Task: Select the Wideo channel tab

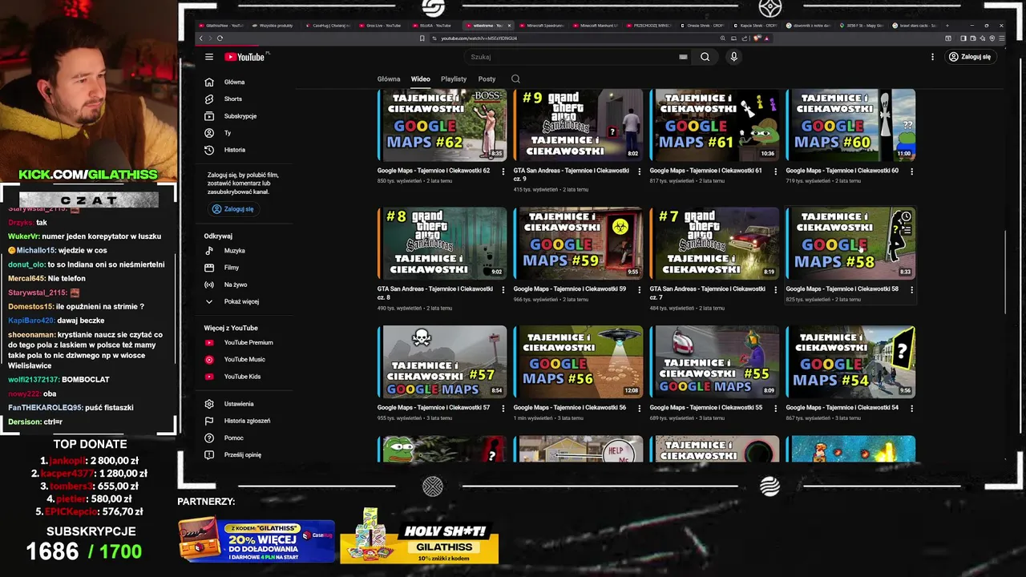Action: click(421, 79)
